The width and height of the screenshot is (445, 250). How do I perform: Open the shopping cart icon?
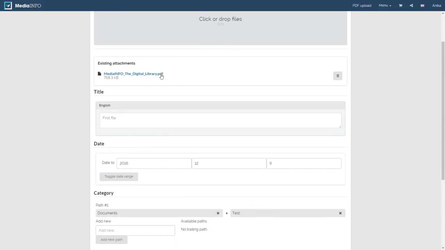click(x=400, y=6)
